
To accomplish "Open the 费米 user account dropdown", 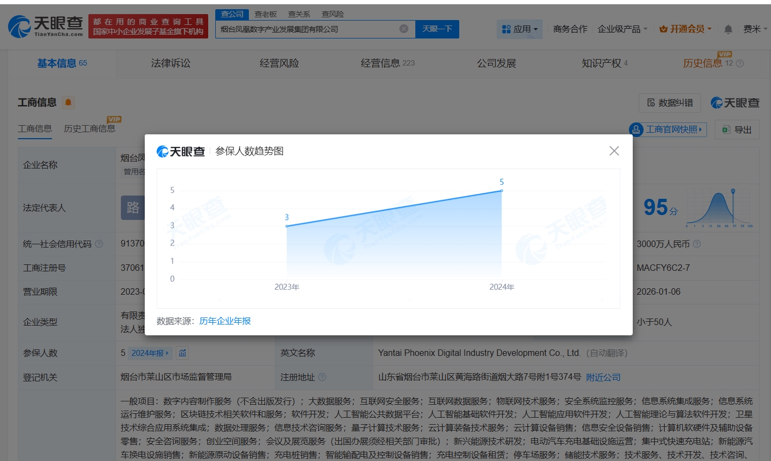I will [755, 29].
